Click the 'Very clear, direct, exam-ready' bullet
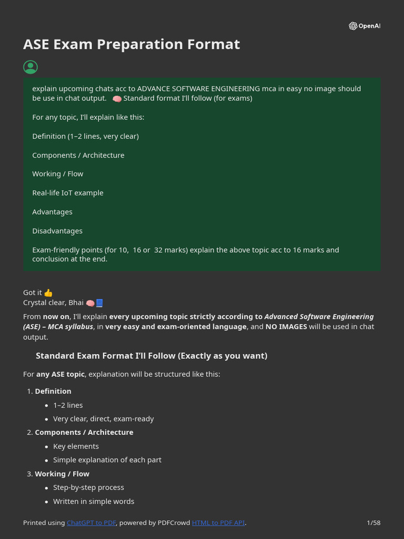The image size is (404, 539). 104,419
